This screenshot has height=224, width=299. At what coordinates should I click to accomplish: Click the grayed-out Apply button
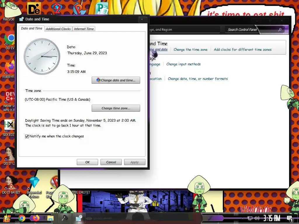(135, 162)
